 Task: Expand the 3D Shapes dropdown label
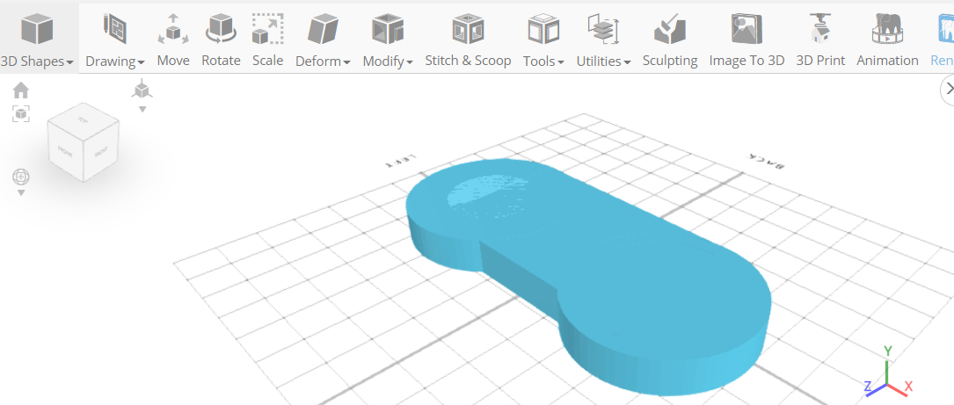click(x=37, y=61)
